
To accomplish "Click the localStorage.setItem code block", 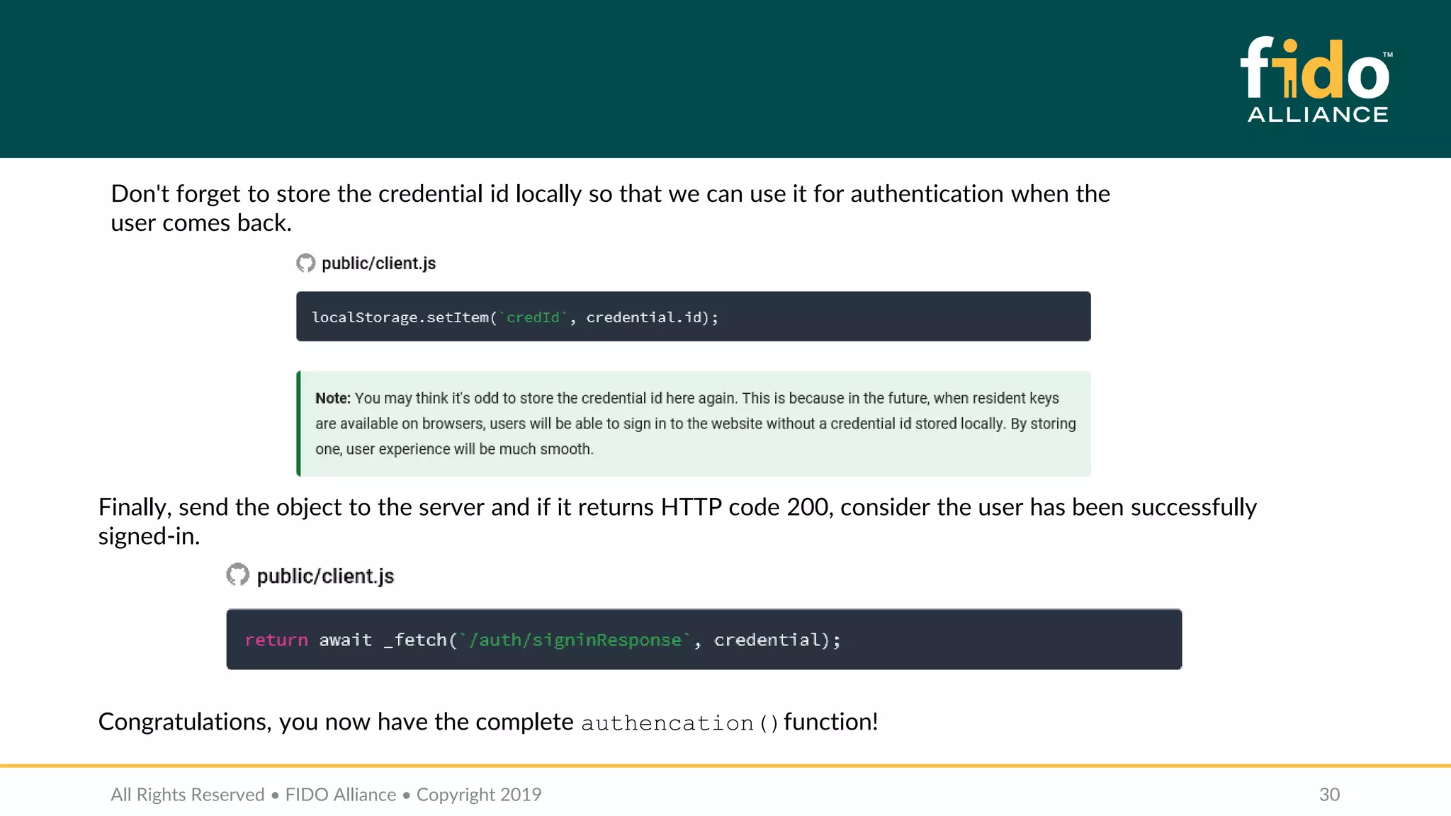I will coord(694,317).
